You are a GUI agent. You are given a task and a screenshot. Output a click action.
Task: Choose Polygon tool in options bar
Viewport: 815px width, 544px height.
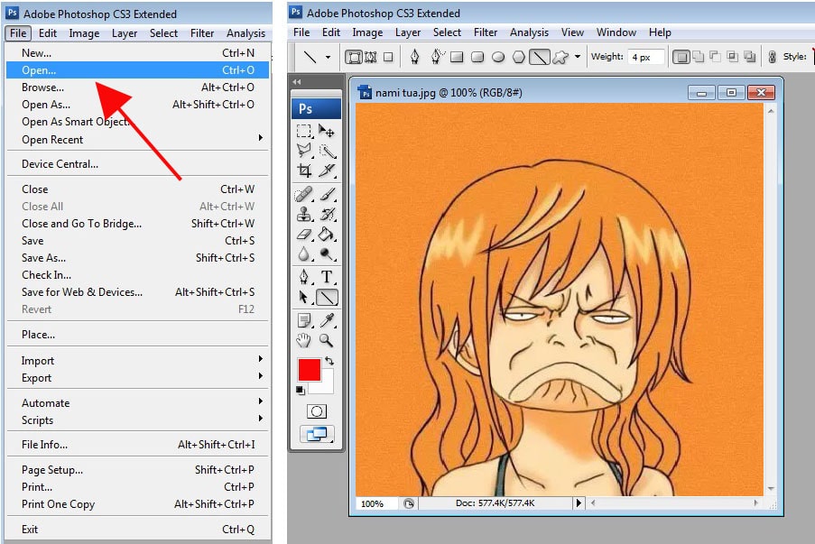pos(519,57)
